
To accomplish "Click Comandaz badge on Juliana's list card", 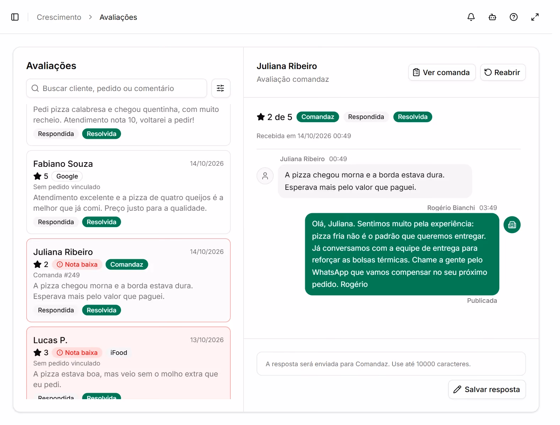I will [127, 265].
